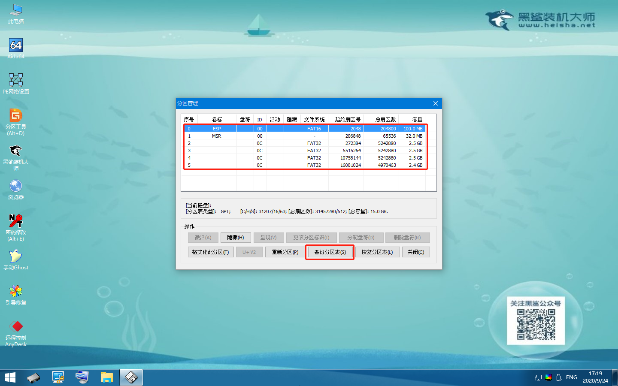
Task: Launch Aida64 from the desktop
Action: pos(16,46)
